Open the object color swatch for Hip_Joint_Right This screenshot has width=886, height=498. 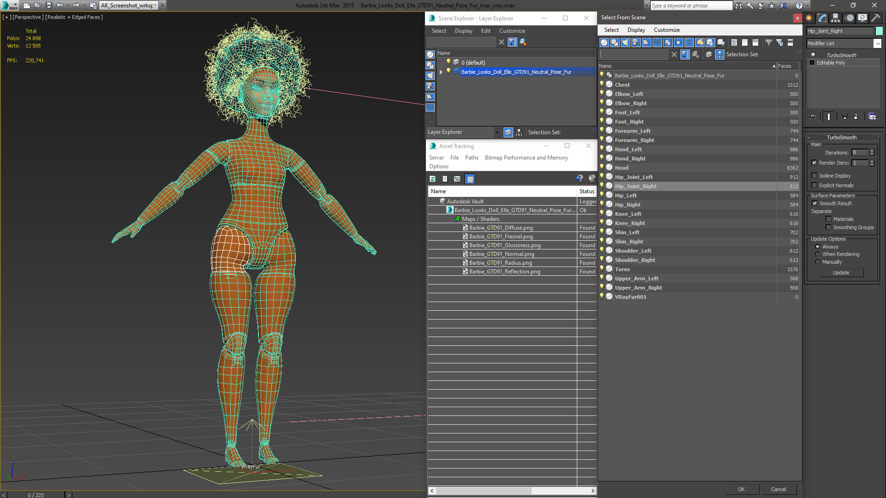point(879,31)
